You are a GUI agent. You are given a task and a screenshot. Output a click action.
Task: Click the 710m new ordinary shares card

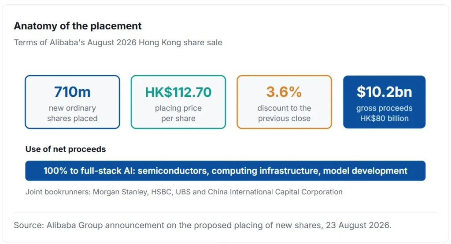(72, 102)
